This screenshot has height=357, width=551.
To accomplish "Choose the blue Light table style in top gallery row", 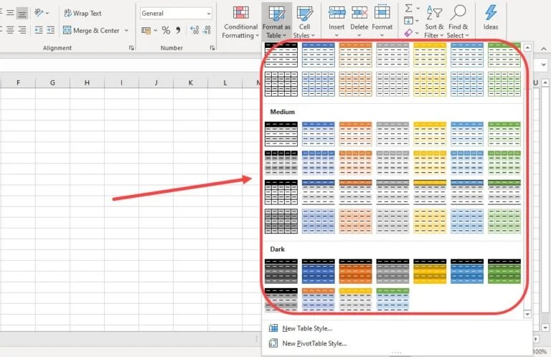I will click(x=318, y=54).
